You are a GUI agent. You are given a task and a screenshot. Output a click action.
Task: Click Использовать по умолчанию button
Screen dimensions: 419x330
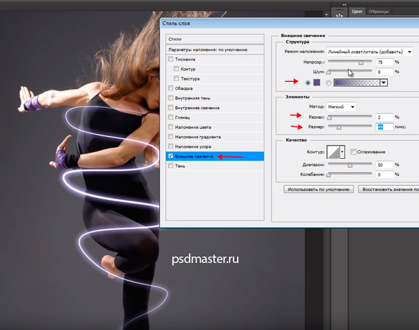click(318, 189)
